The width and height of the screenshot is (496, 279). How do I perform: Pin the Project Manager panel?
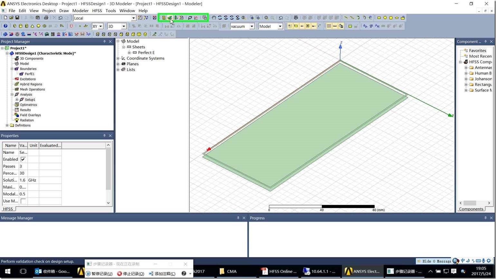[104, 41]
